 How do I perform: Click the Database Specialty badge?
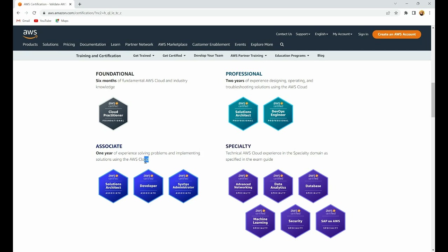coord(313,186)
